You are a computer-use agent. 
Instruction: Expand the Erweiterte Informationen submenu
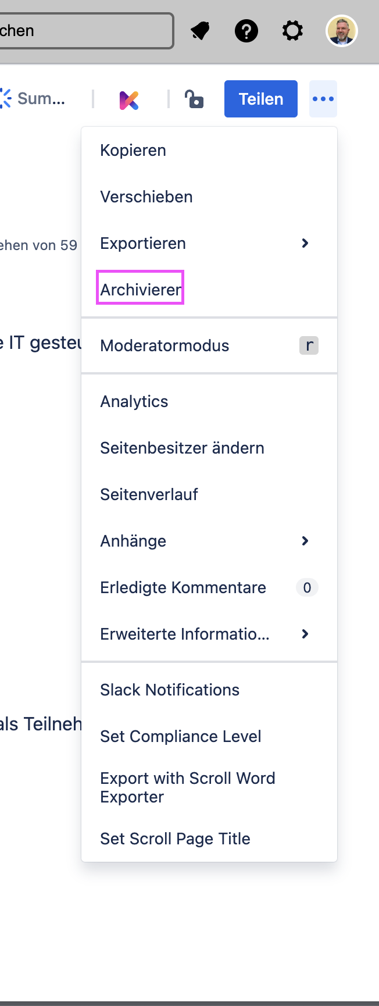[x=209, y=634]
